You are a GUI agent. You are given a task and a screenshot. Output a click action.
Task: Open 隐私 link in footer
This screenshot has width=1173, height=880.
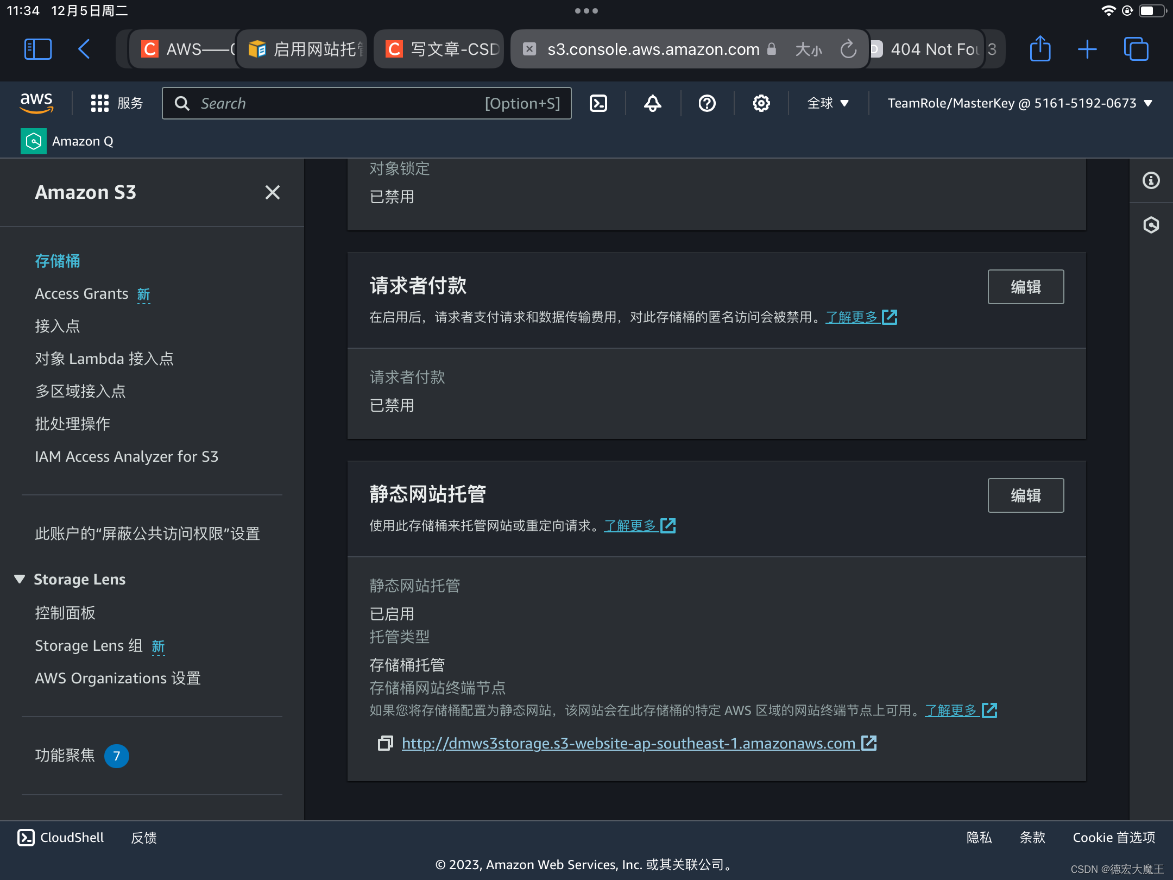(979, 838)
